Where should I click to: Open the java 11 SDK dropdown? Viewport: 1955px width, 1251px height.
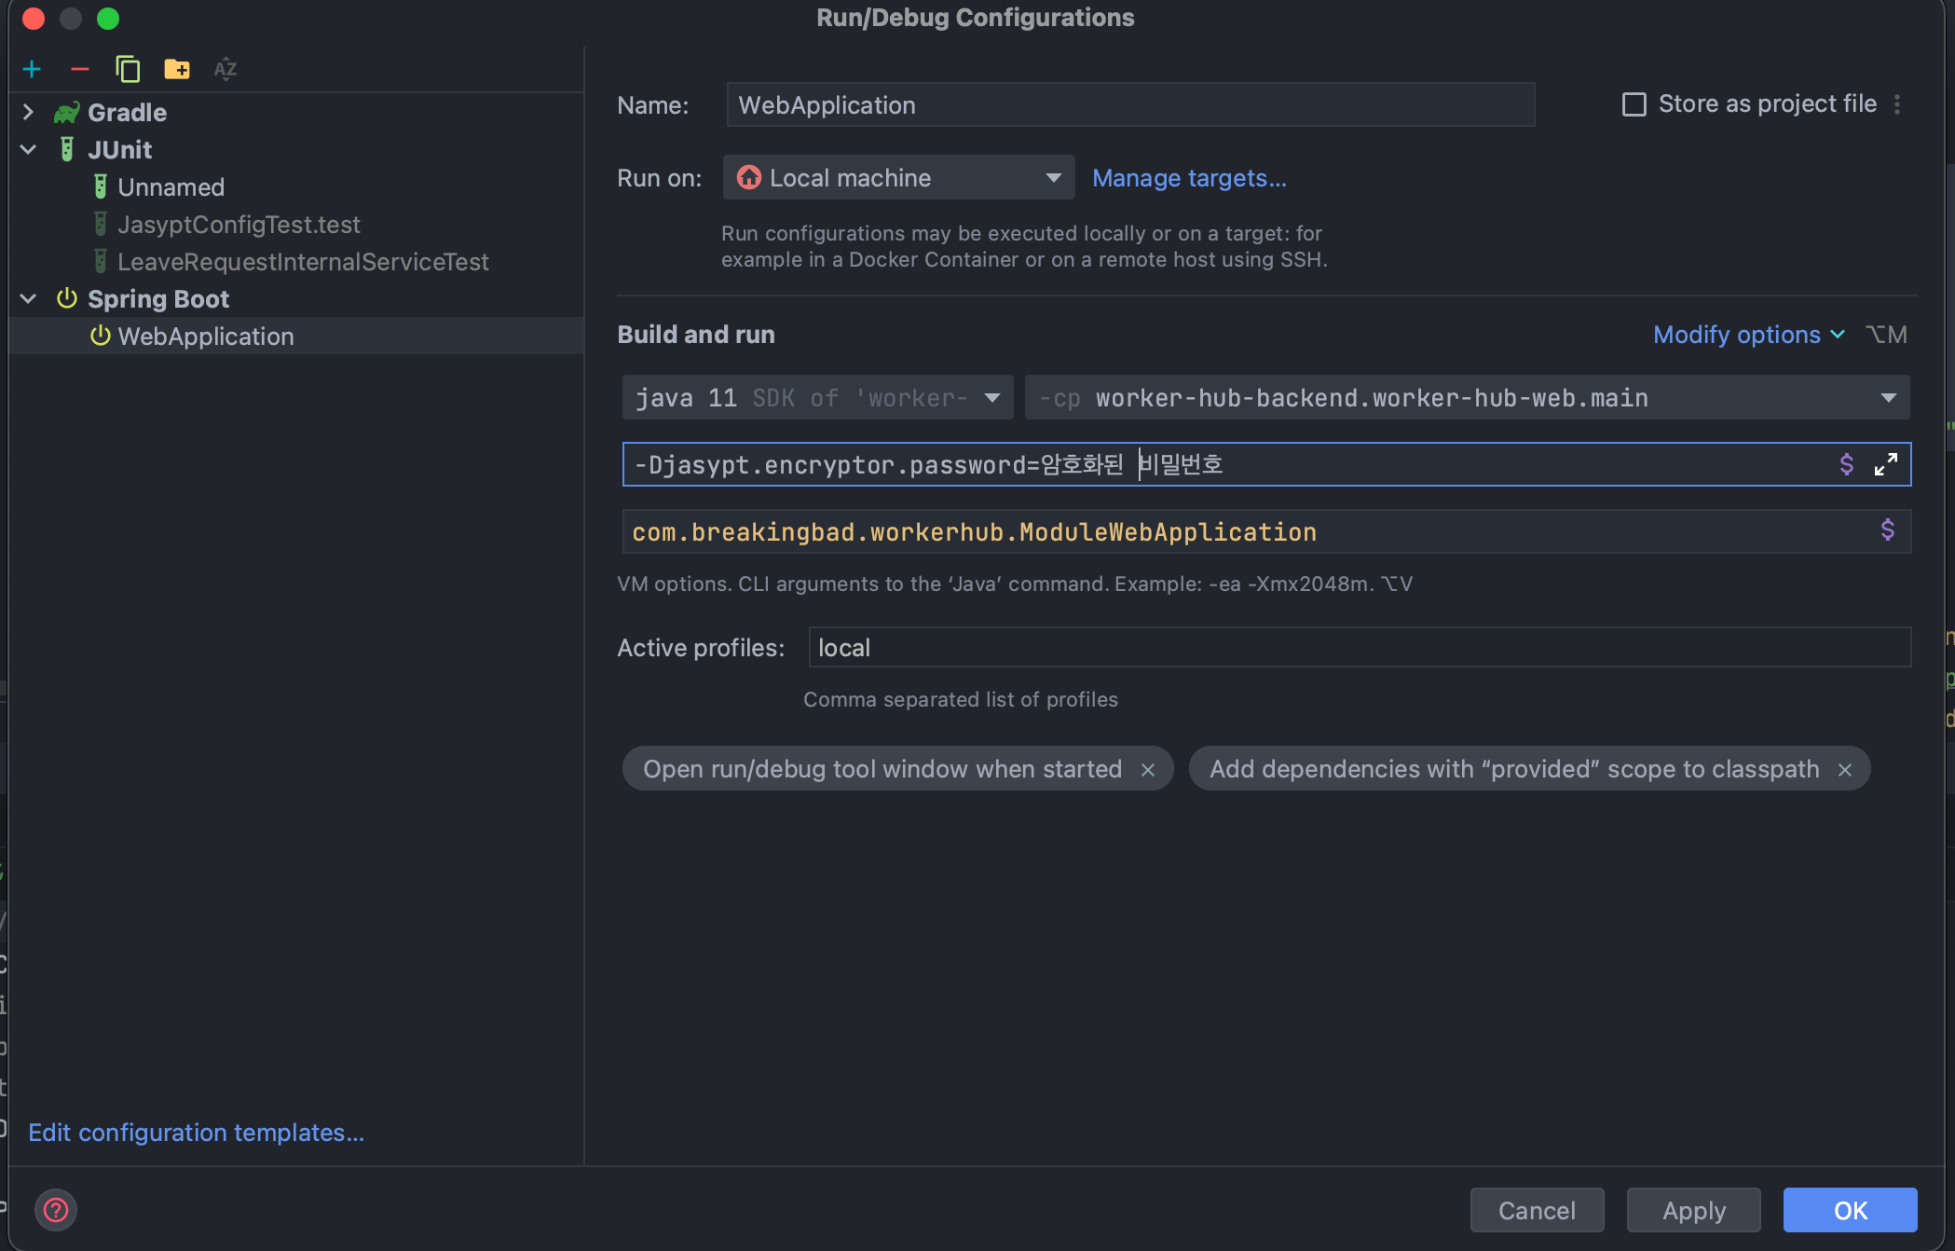(992, 398)
